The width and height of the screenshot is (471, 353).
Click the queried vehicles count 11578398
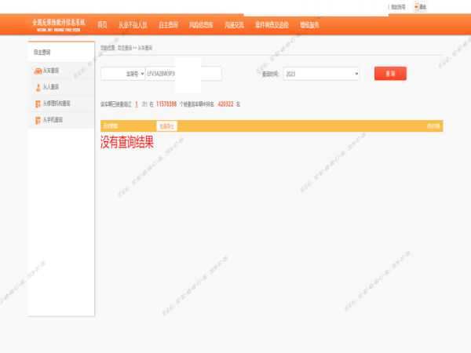tap(166, 104)
